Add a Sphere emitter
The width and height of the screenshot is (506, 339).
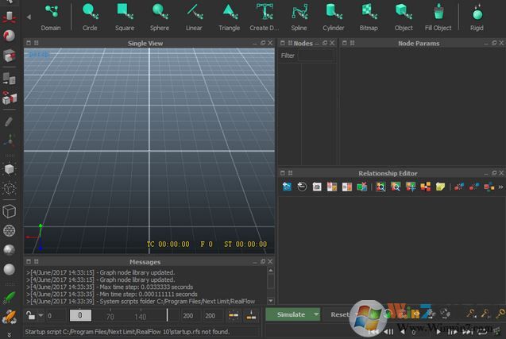click(x=160, y=12)
